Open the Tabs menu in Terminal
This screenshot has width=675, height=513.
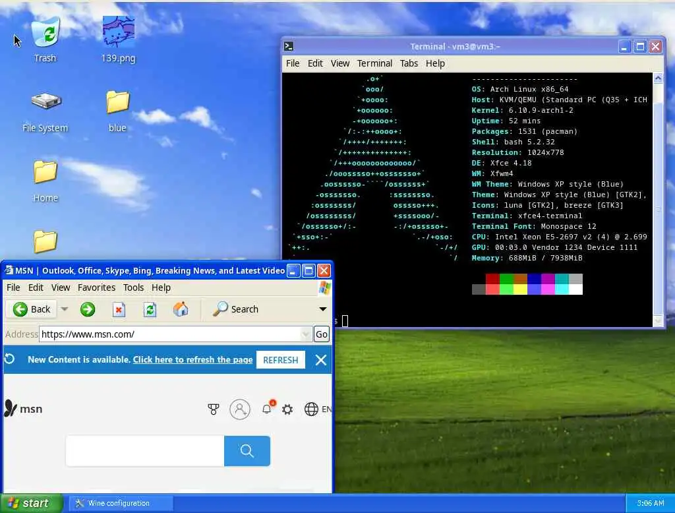click(x=409, y=63)
